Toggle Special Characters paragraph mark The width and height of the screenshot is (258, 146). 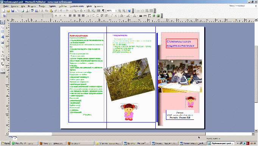tap(103, 11)
